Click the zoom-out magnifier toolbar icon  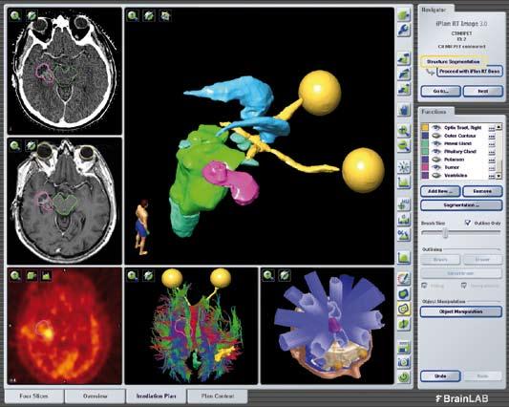coord(404,146)
